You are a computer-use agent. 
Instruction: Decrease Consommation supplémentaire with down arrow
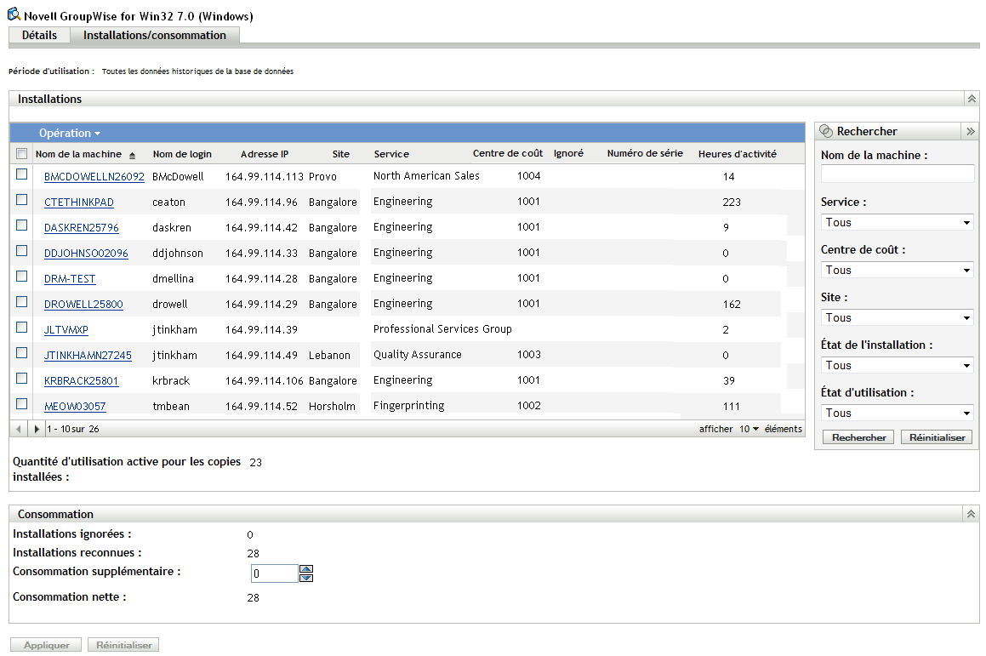[x=306, y=578]
